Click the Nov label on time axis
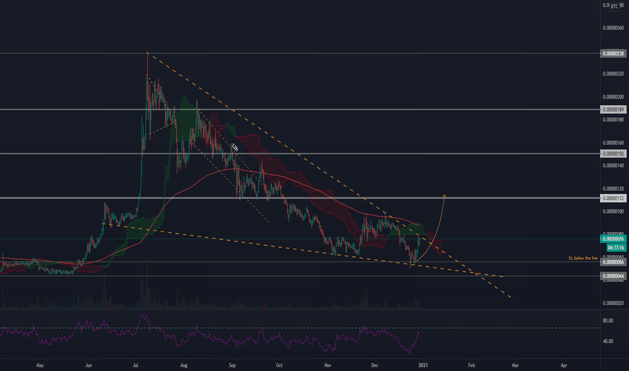The height and width of the screenshot is (371, 629). point(328,366)
